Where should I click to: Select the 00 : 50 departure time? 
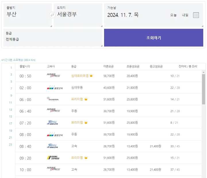point(25,76)
